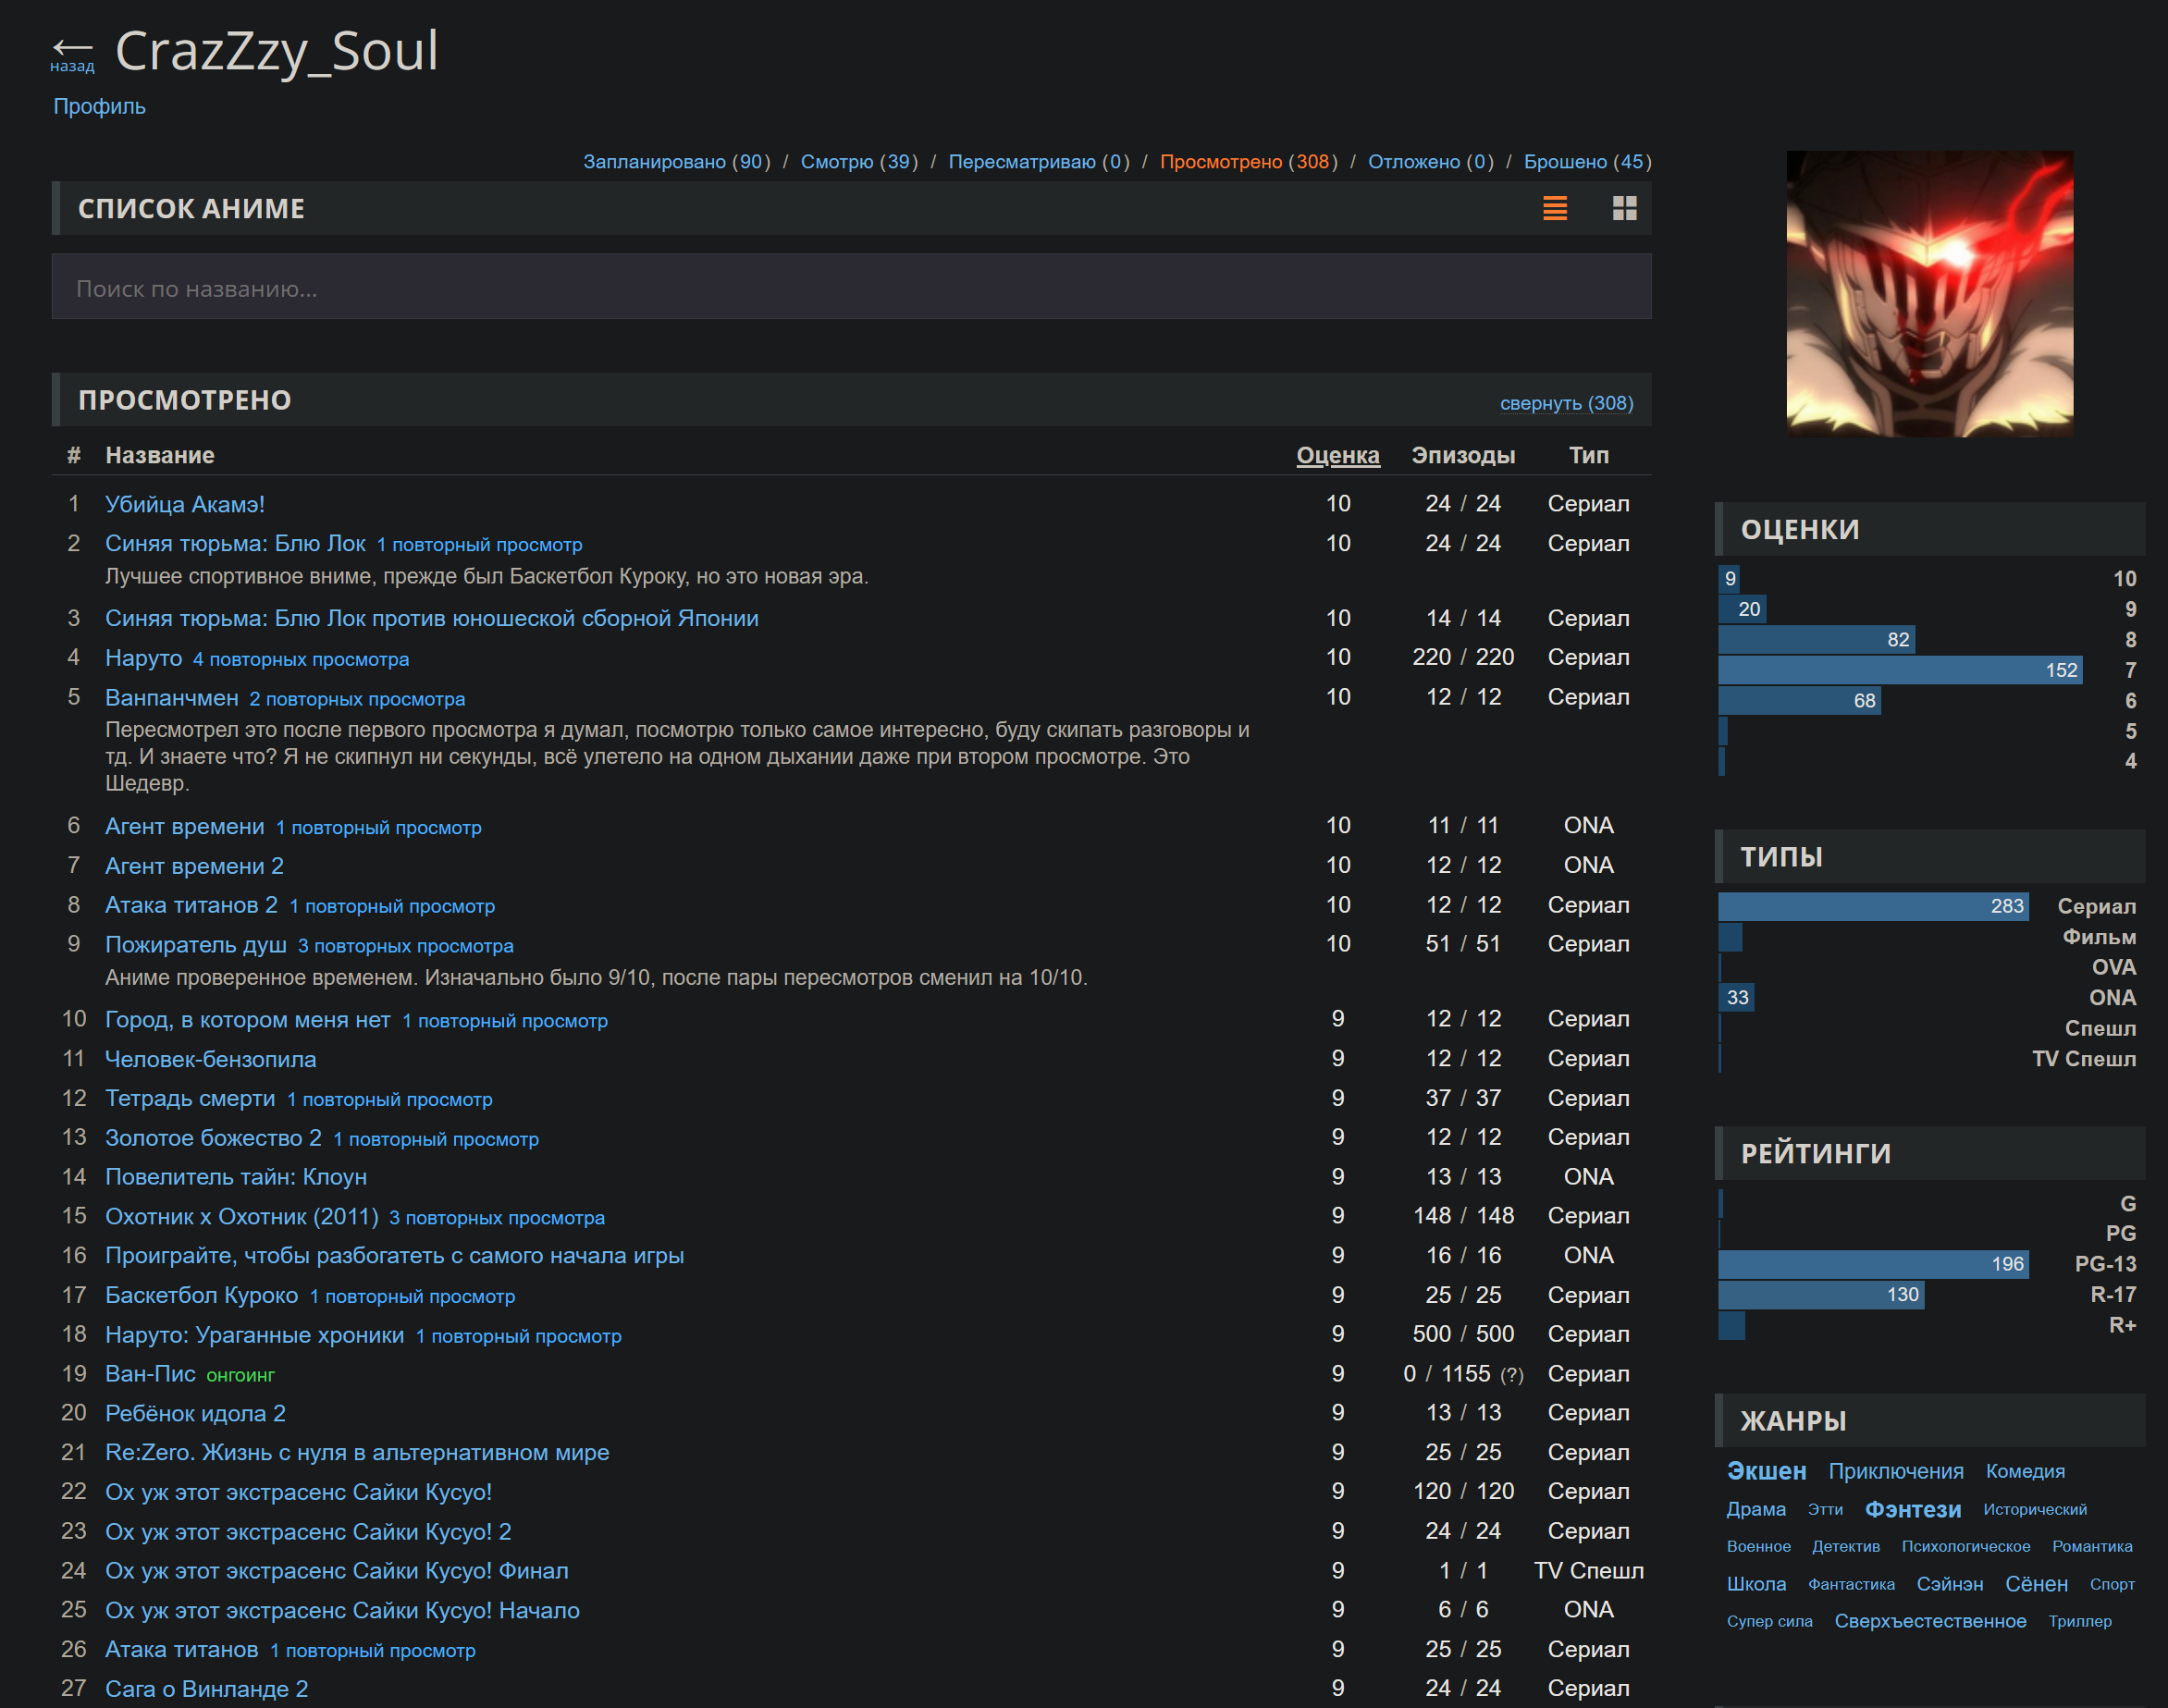Select the Фэнтези genre tag
The image size is (2168, 1708).
(x=1912, y=1510)
